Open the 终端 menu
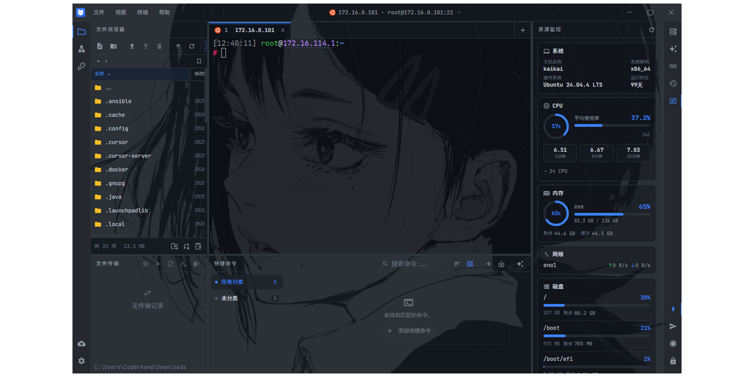The image size is (754, 377). [x=143, y=12]
